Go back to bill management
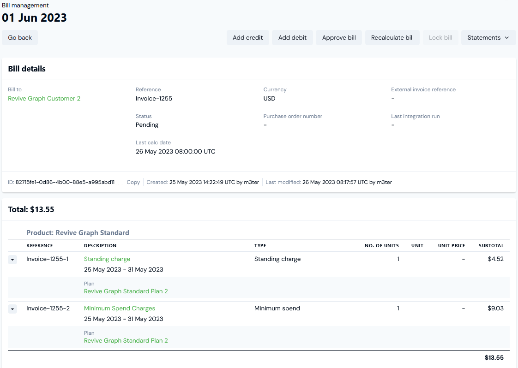The width and height of the screenshot is (518, 368). pyautogui.click(x=20, y=38)
